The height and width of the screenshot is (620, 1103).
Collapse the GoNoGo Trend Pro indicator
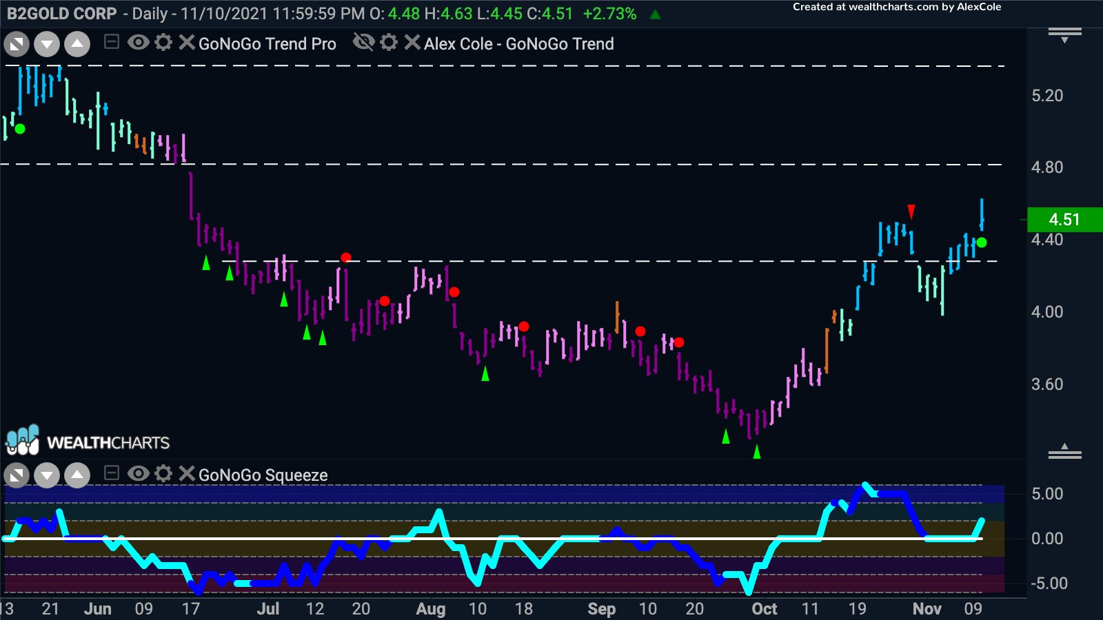click(112, 43)
